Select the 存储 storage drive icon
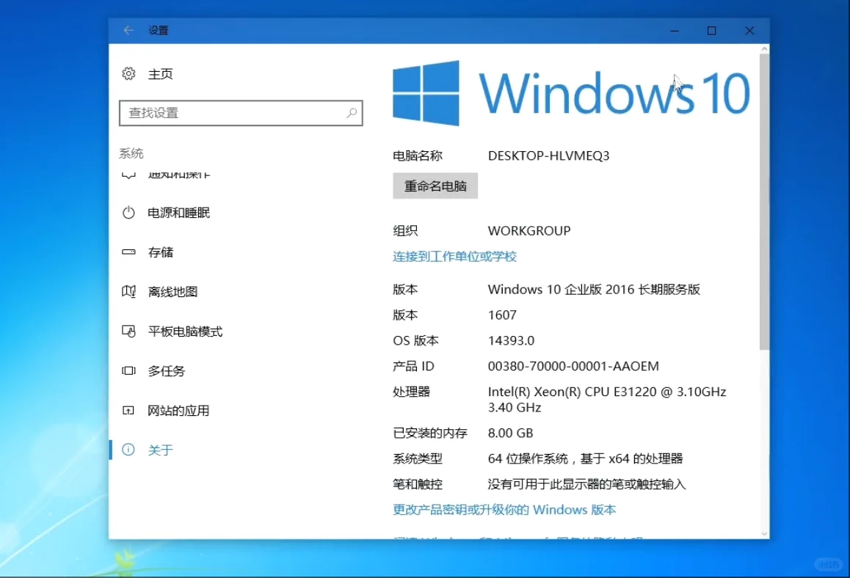The width and height of the screenshot is (850, 578). pyautogui.click(x=128, y=252)
